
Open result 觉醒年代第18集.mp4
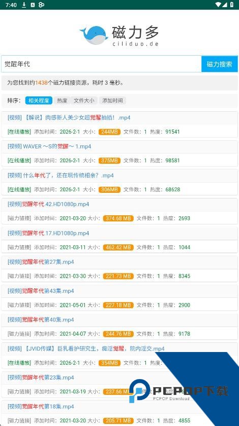click(41, 407)
